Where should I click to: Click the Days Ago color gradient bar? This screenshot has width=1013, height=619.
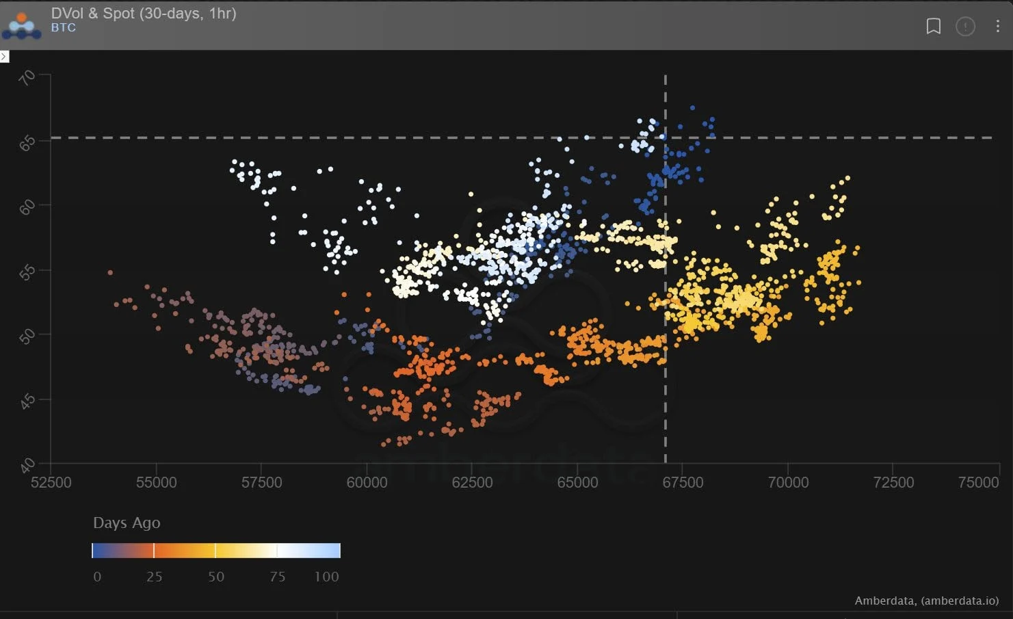[216, 551]
